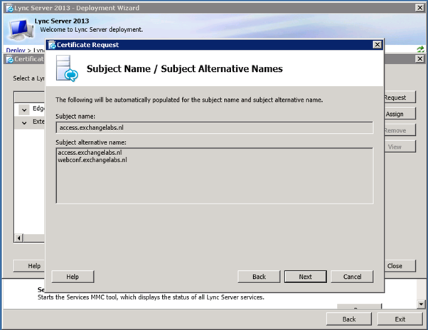The width and height of the screenshot is (428, 330).
Task: Open Help in the Certificate Request dialog
Action: [x=72, y=276]
